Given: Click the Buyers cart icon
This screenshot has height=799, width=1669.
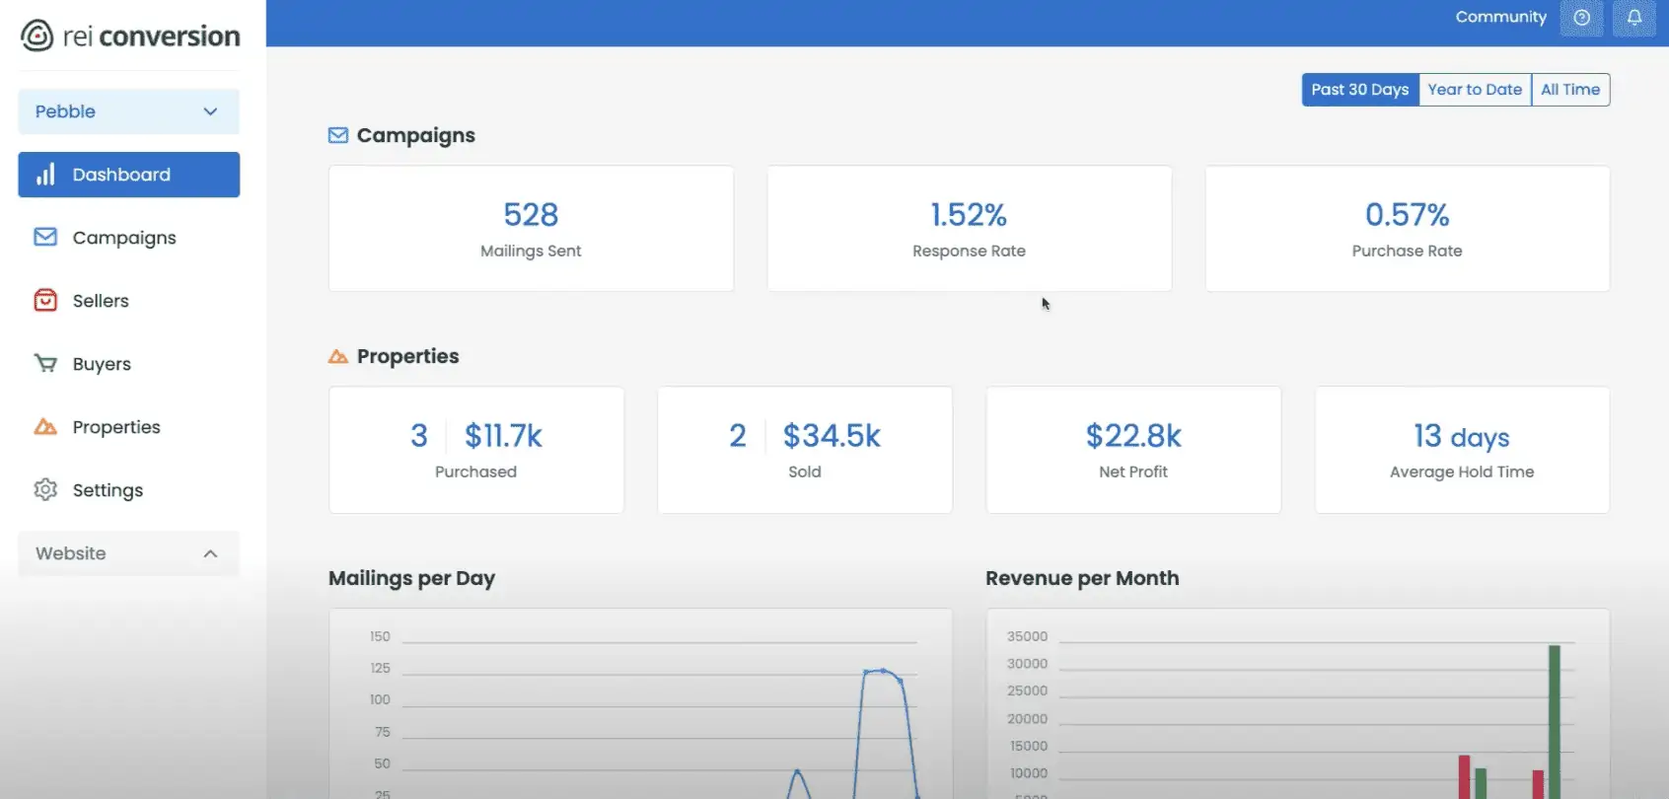Looking at the screenshot, I should pos(45,363).
